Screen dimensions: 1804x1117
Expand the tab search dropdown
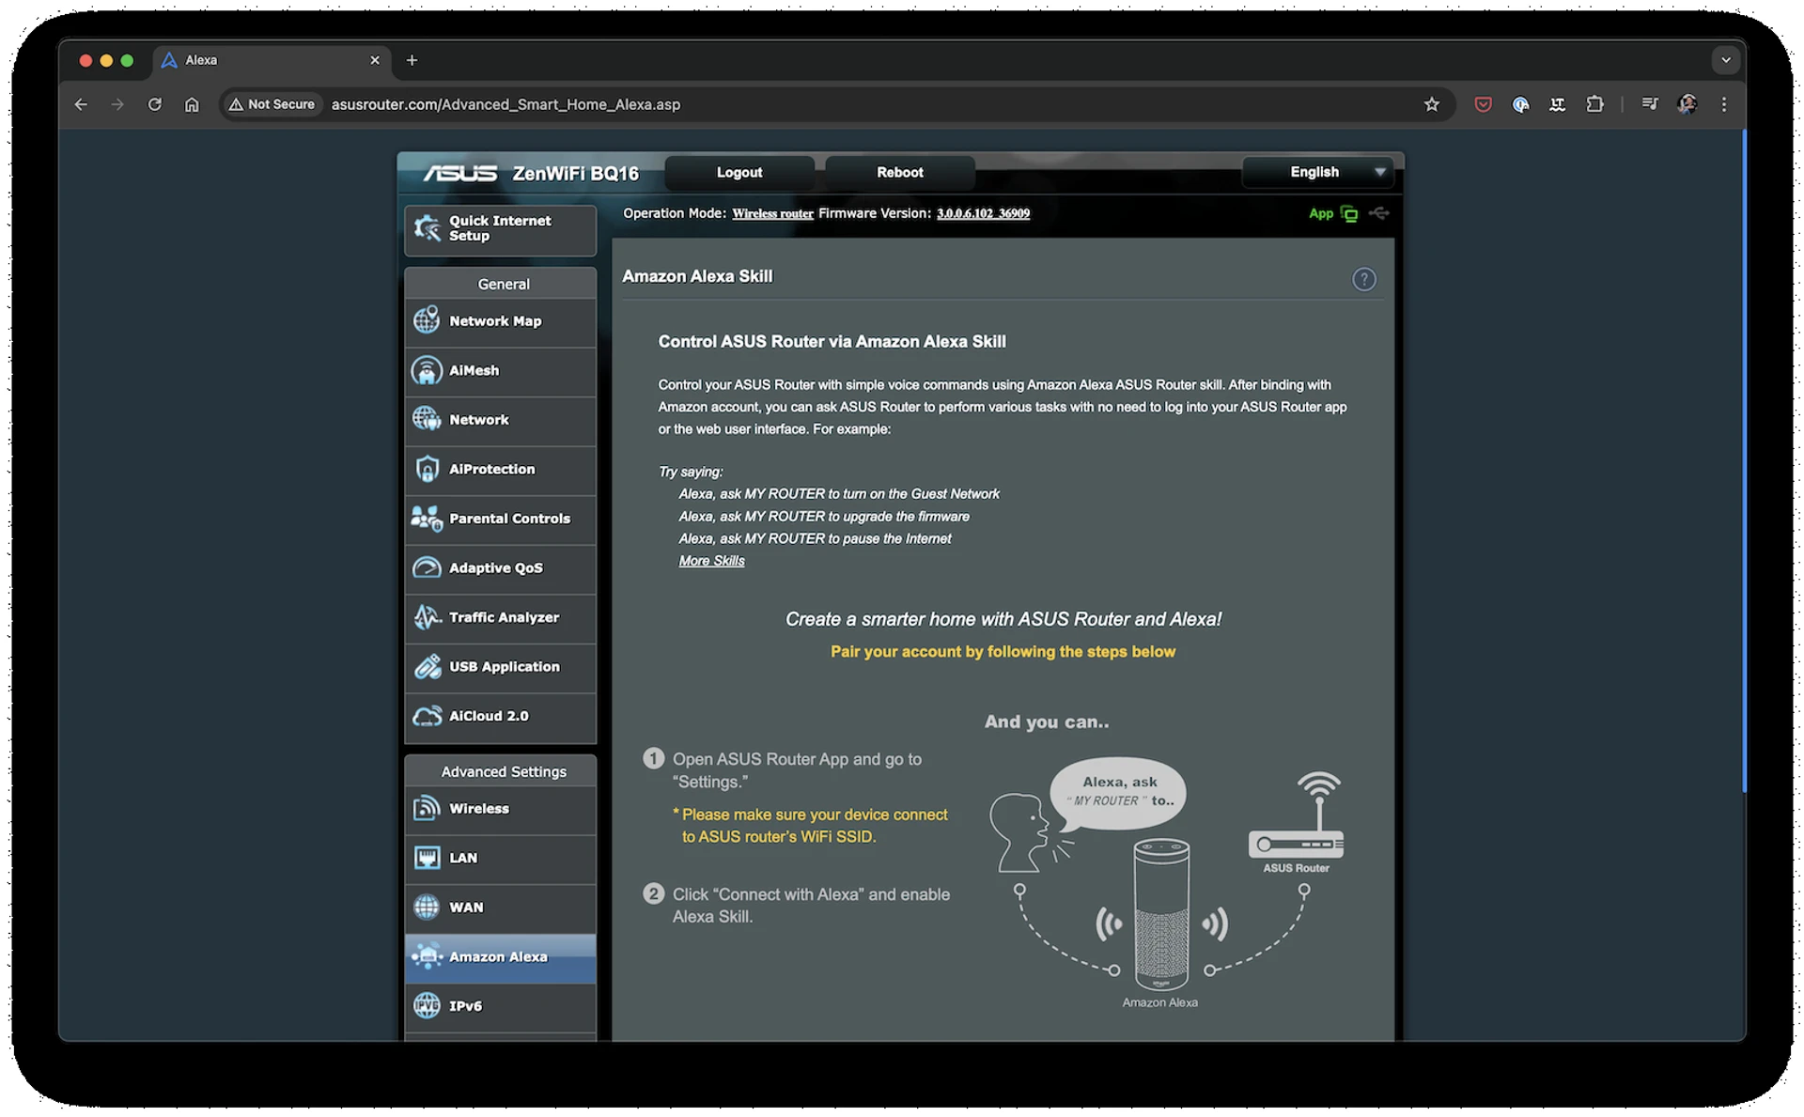[x=1725, y=60]
